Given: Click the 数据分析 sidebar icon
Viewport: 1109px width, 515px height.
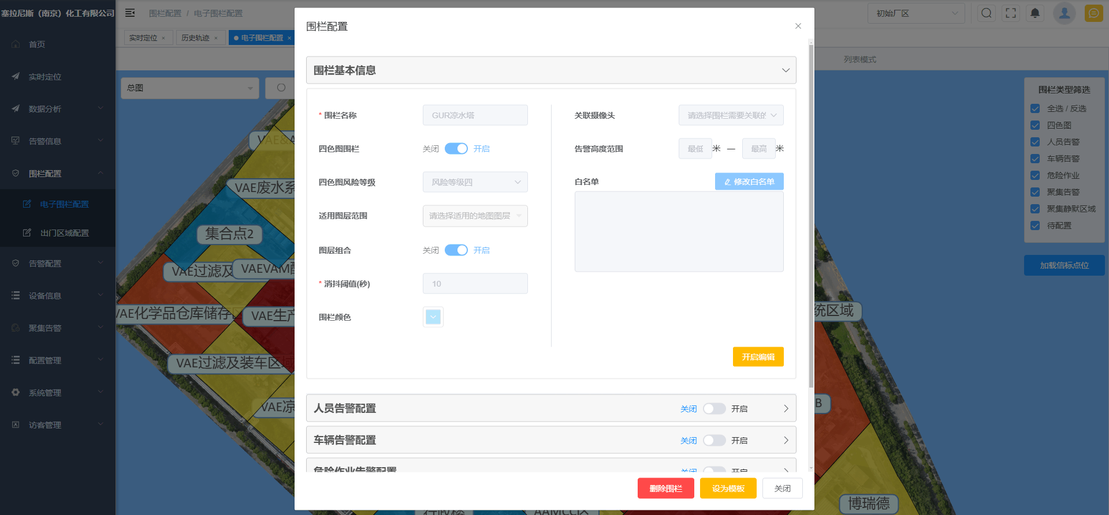Looking at the screenshot, I should [16, 108].
